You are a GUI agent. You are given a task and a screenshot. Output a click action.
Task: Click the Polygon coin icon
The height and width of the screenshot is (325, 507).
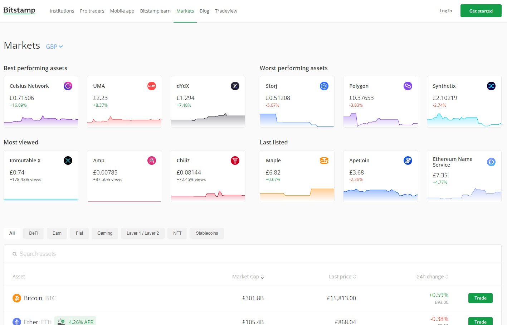(408, 86)
